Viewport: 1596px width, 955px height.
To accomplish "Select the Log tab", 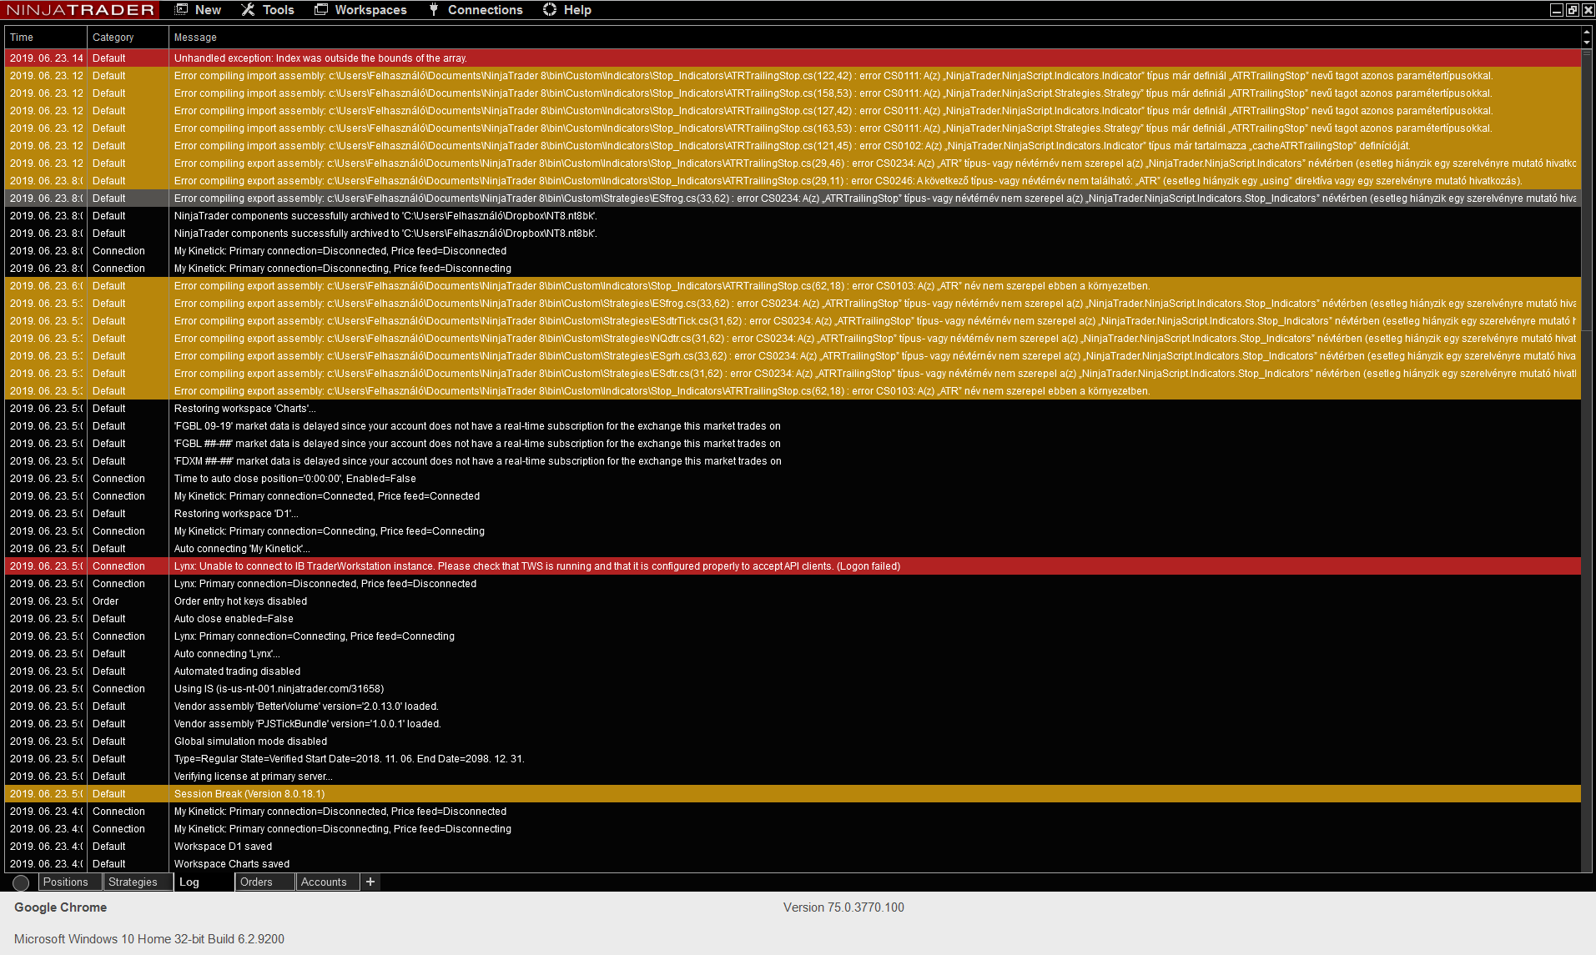I will (x=204, y=882).
